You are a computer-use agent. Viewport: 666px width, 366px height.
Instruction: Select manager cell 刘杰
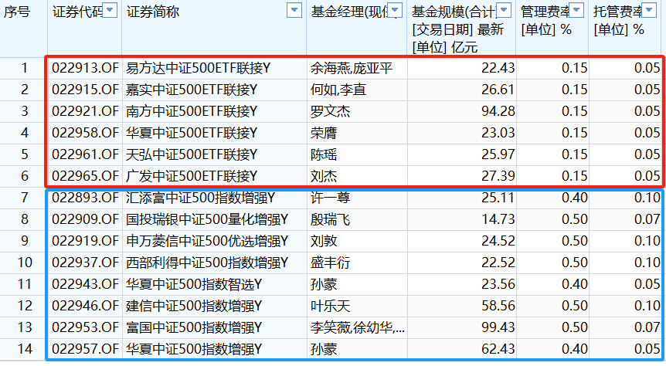click(324, 176)
